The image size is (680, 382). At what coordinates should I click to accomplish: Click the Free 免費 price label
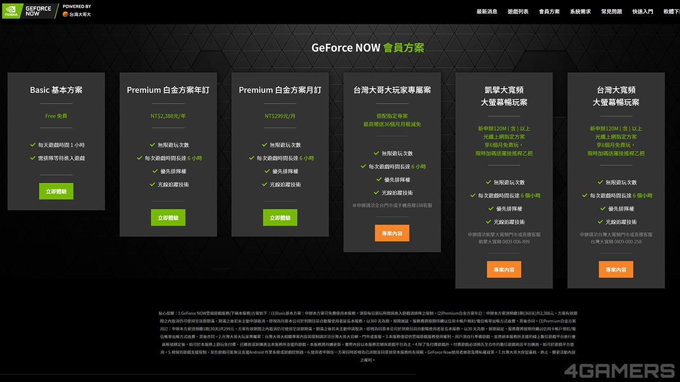click(56, 116)
